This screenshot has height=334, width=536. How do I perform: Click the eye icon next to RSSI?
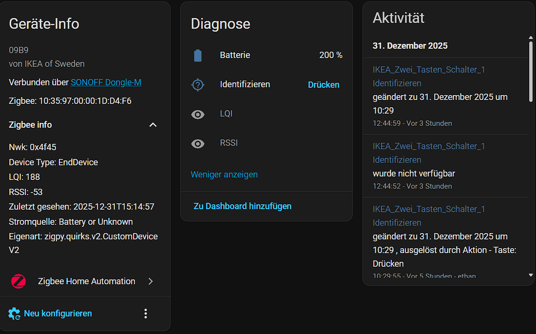pyautogui.click(x=197, y=143)
